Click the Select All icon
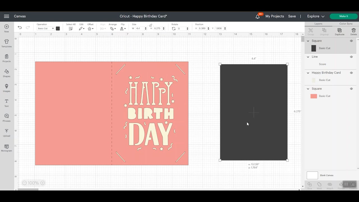359x202 pixels. tap(71, 29)
